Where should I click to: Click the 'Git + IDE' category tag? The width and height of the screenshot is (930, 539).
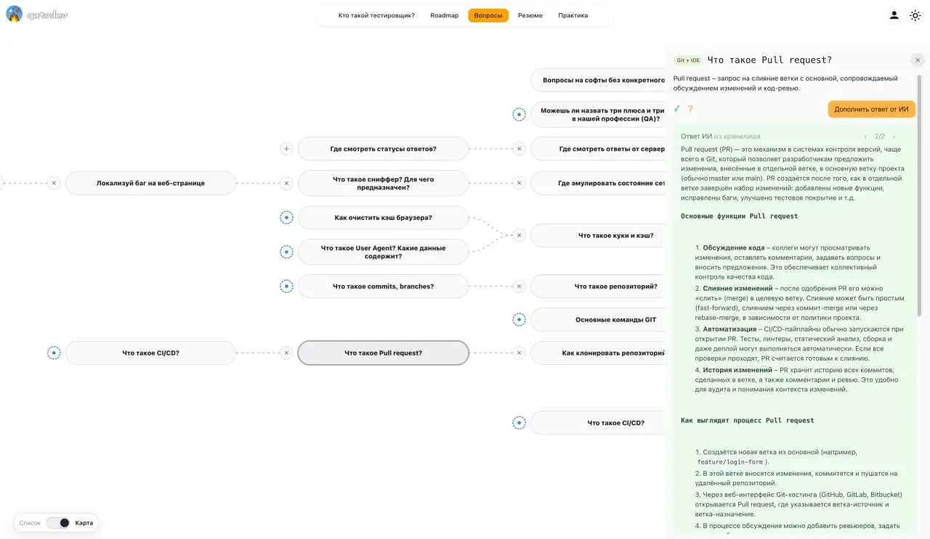pyautogui.click(x=688, y=60)
